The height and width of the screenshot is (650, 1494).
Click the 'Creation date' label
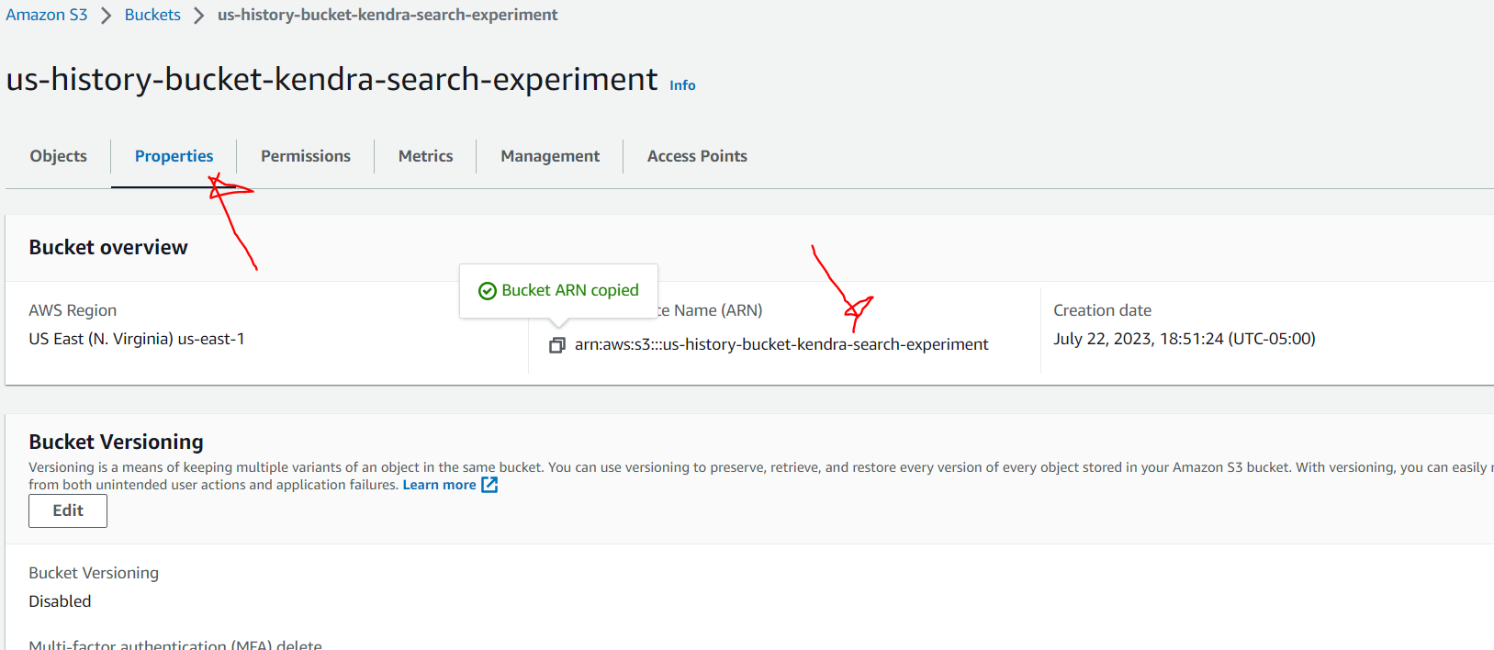point(1102,310)
